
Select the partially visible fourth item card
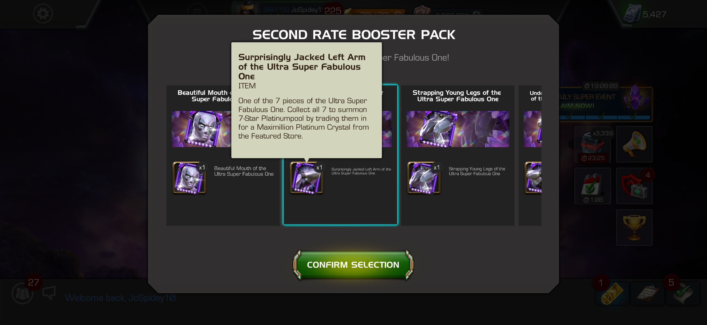[530, 155]
